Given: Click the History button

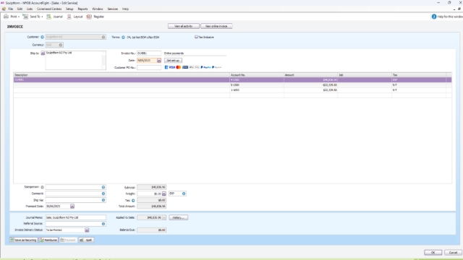Looking at the screenshot, I should (x=179, y=217).
